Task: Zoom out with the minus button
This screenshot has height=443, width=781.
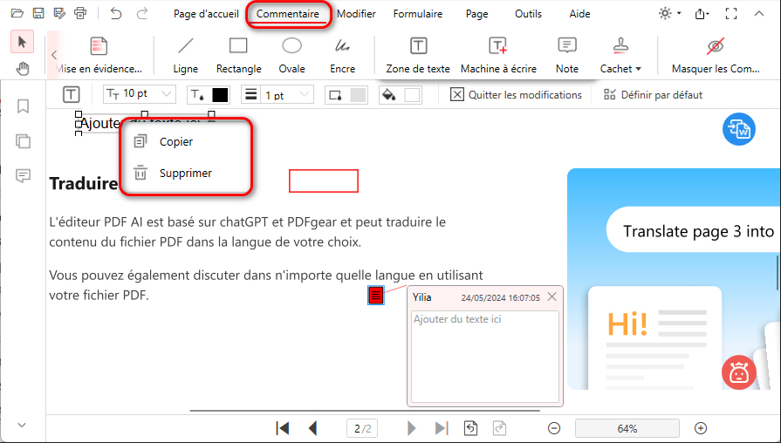Action: click(554, 428)
